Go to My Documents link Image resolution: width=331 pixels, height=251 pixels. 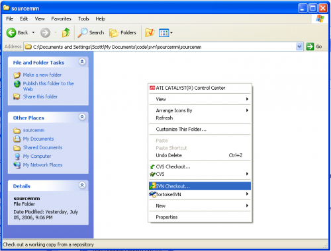38,139
